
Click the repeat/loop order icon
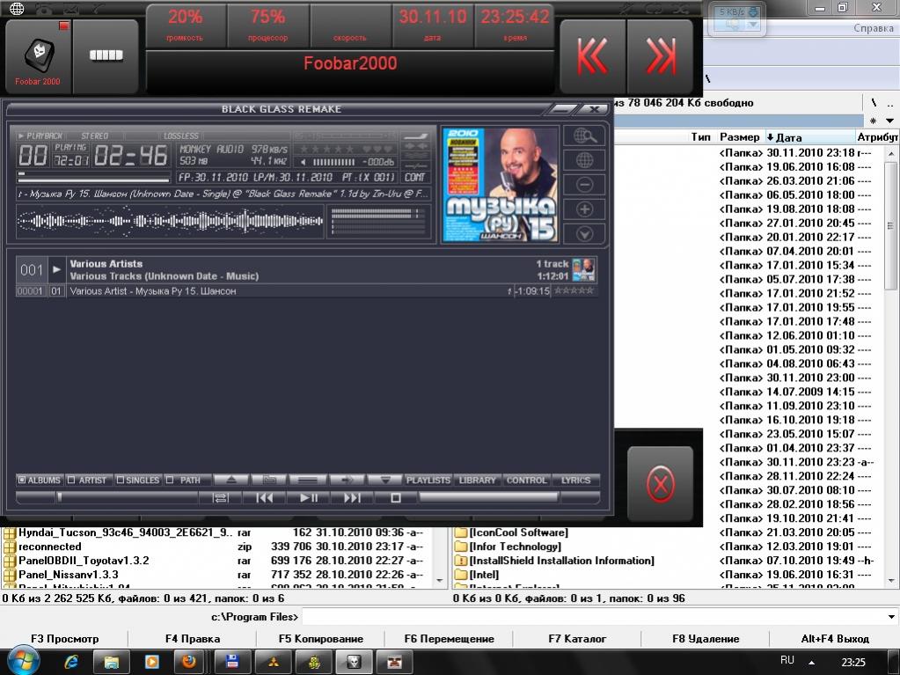(x=220, y=498)
